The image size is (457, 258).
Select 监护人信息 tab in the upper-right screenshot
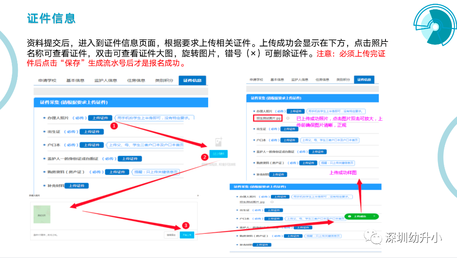pyautogui.click(x=300, y=80)
